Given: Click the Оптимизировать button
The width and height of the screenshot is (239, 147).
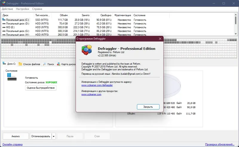Looking at the screenshot, I should 41,136.
